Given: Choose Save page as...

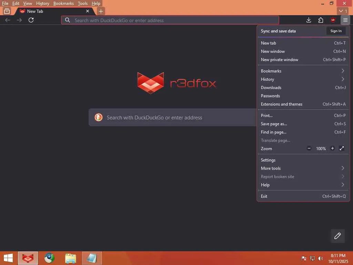Looking at the screenshot, I should click(303, 124).
